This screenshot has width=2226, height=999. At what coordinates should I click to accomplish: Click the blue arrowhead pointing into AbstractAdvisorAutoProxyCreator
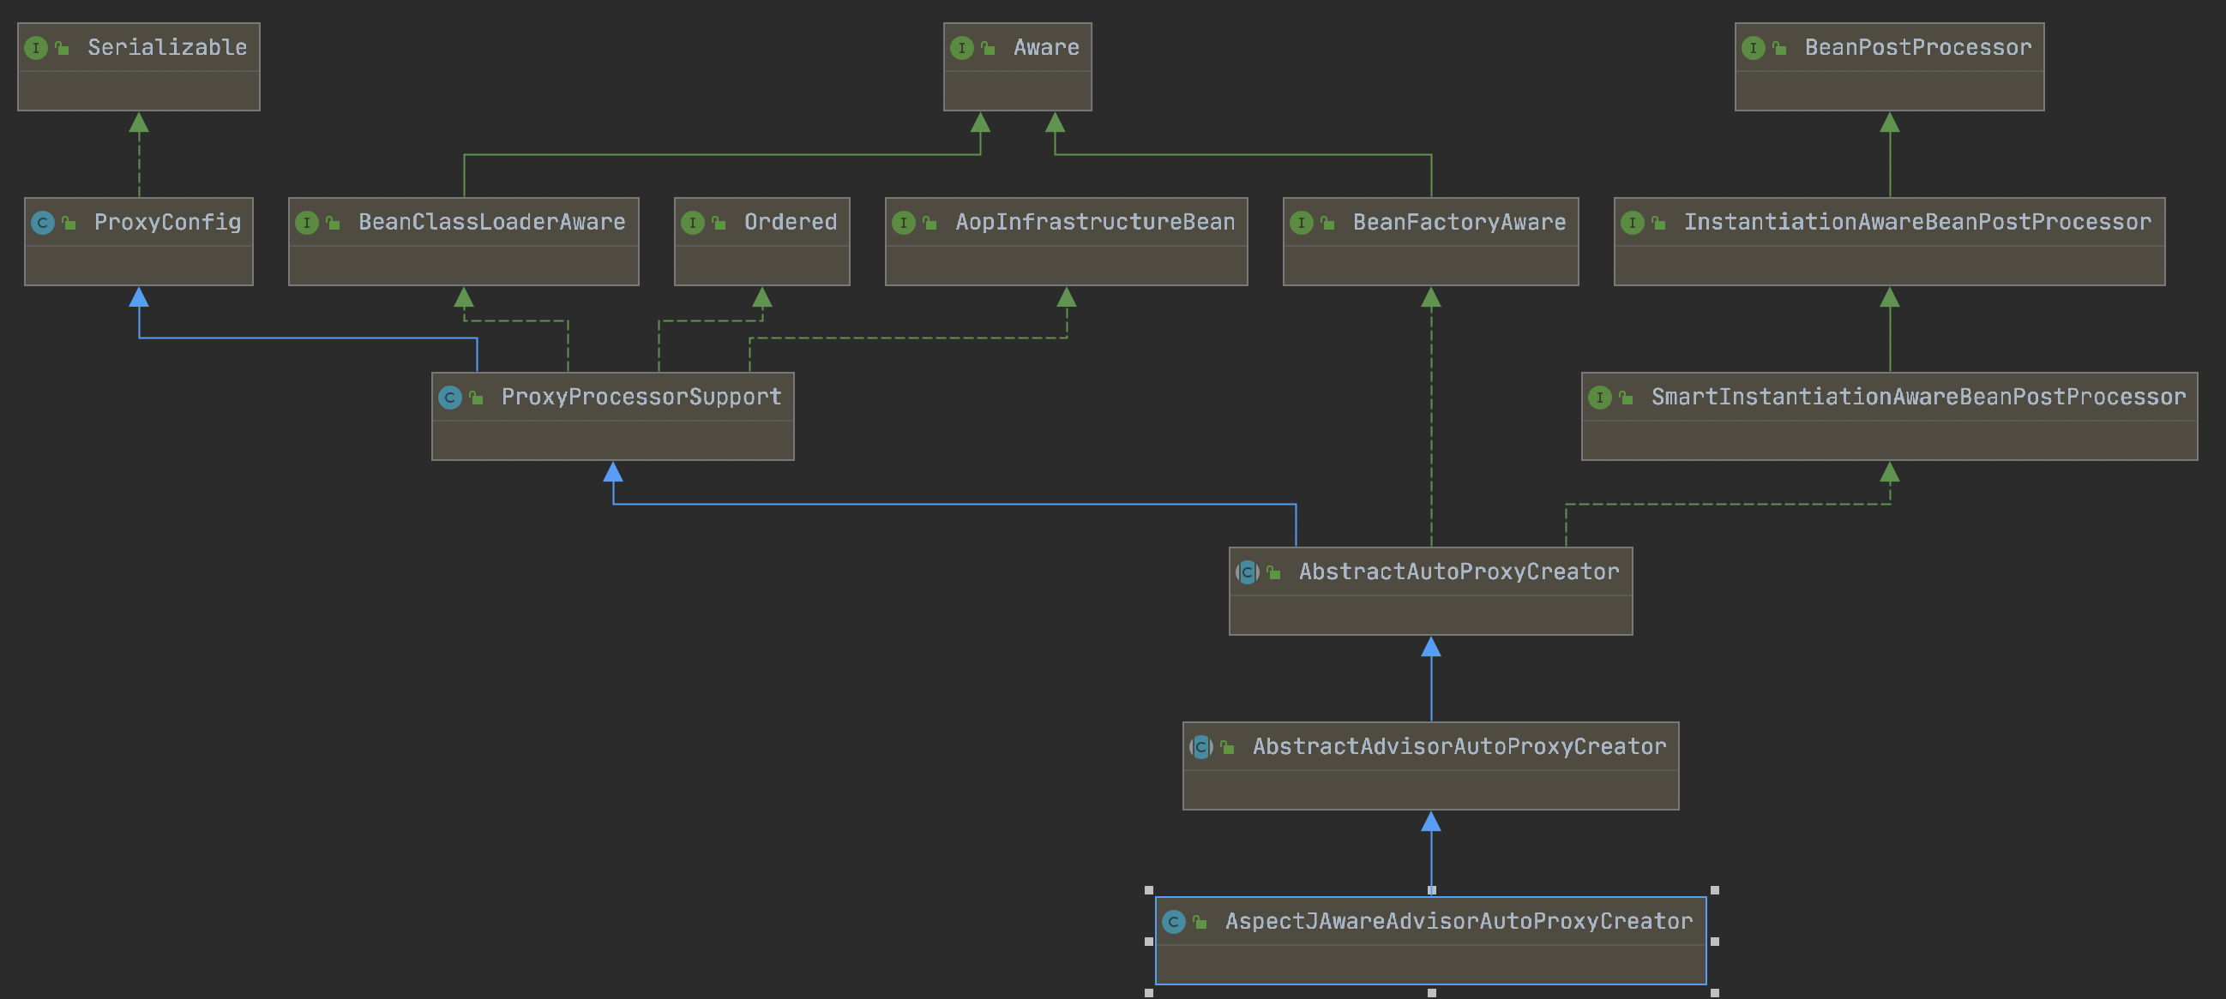pos(1431,821)
